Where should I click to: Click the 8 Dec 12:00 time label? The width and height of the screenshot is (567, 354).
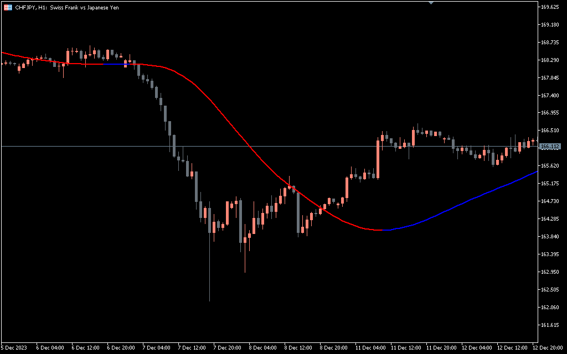point(298,348)
